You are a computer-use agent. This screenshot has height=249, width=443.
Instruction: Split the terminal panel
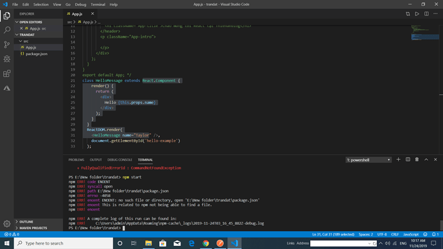(408, 160)
